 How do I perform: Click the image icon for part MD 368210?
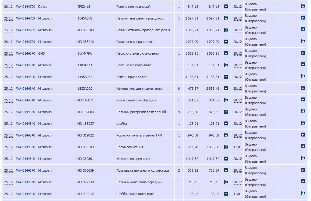pyautogui.click(x=303, y=41)
